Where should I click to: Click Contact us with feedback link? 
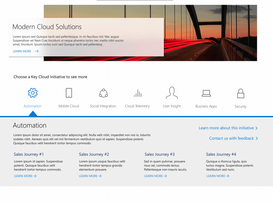coord(231,138)
